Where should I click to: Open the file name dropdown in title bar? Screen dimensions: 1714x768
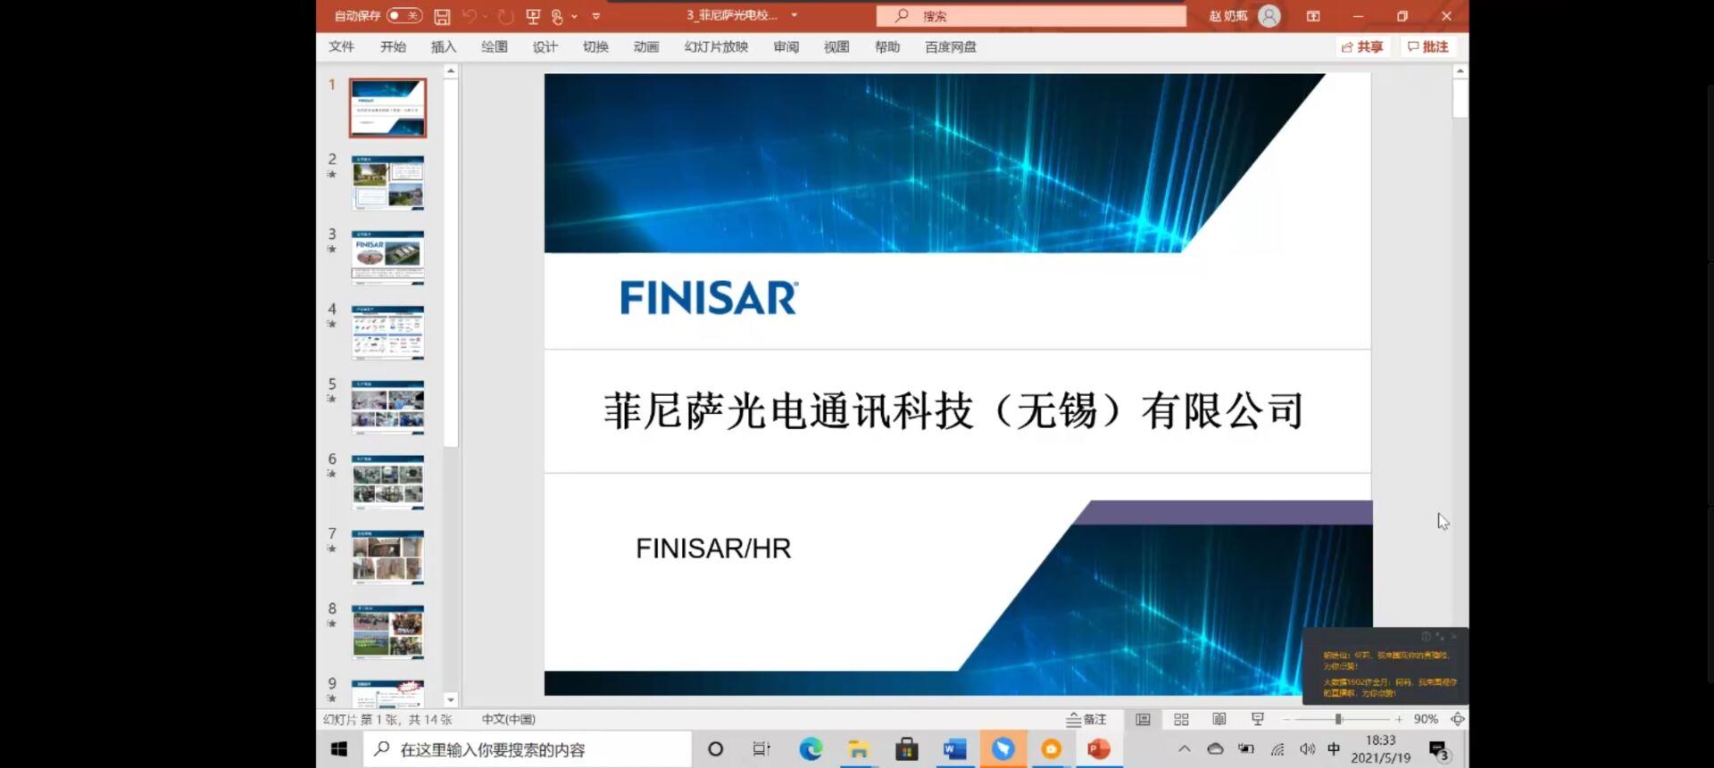point(794,15)
